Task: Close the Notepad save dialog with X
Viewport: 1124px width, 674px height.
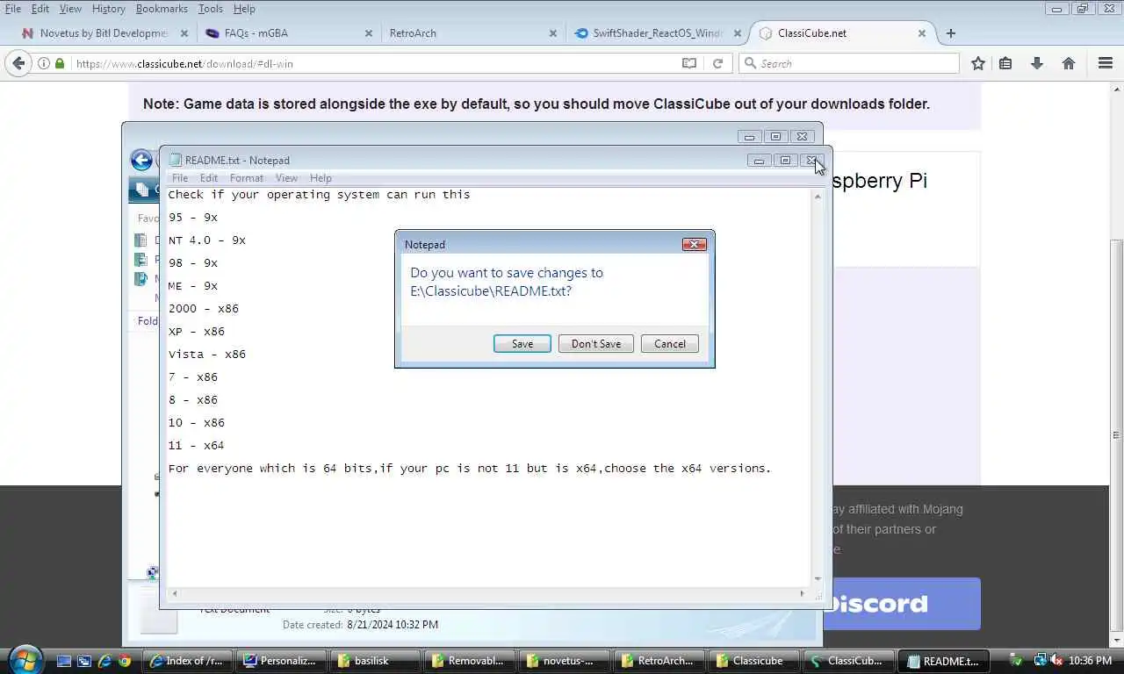Action: pos(695,244)
